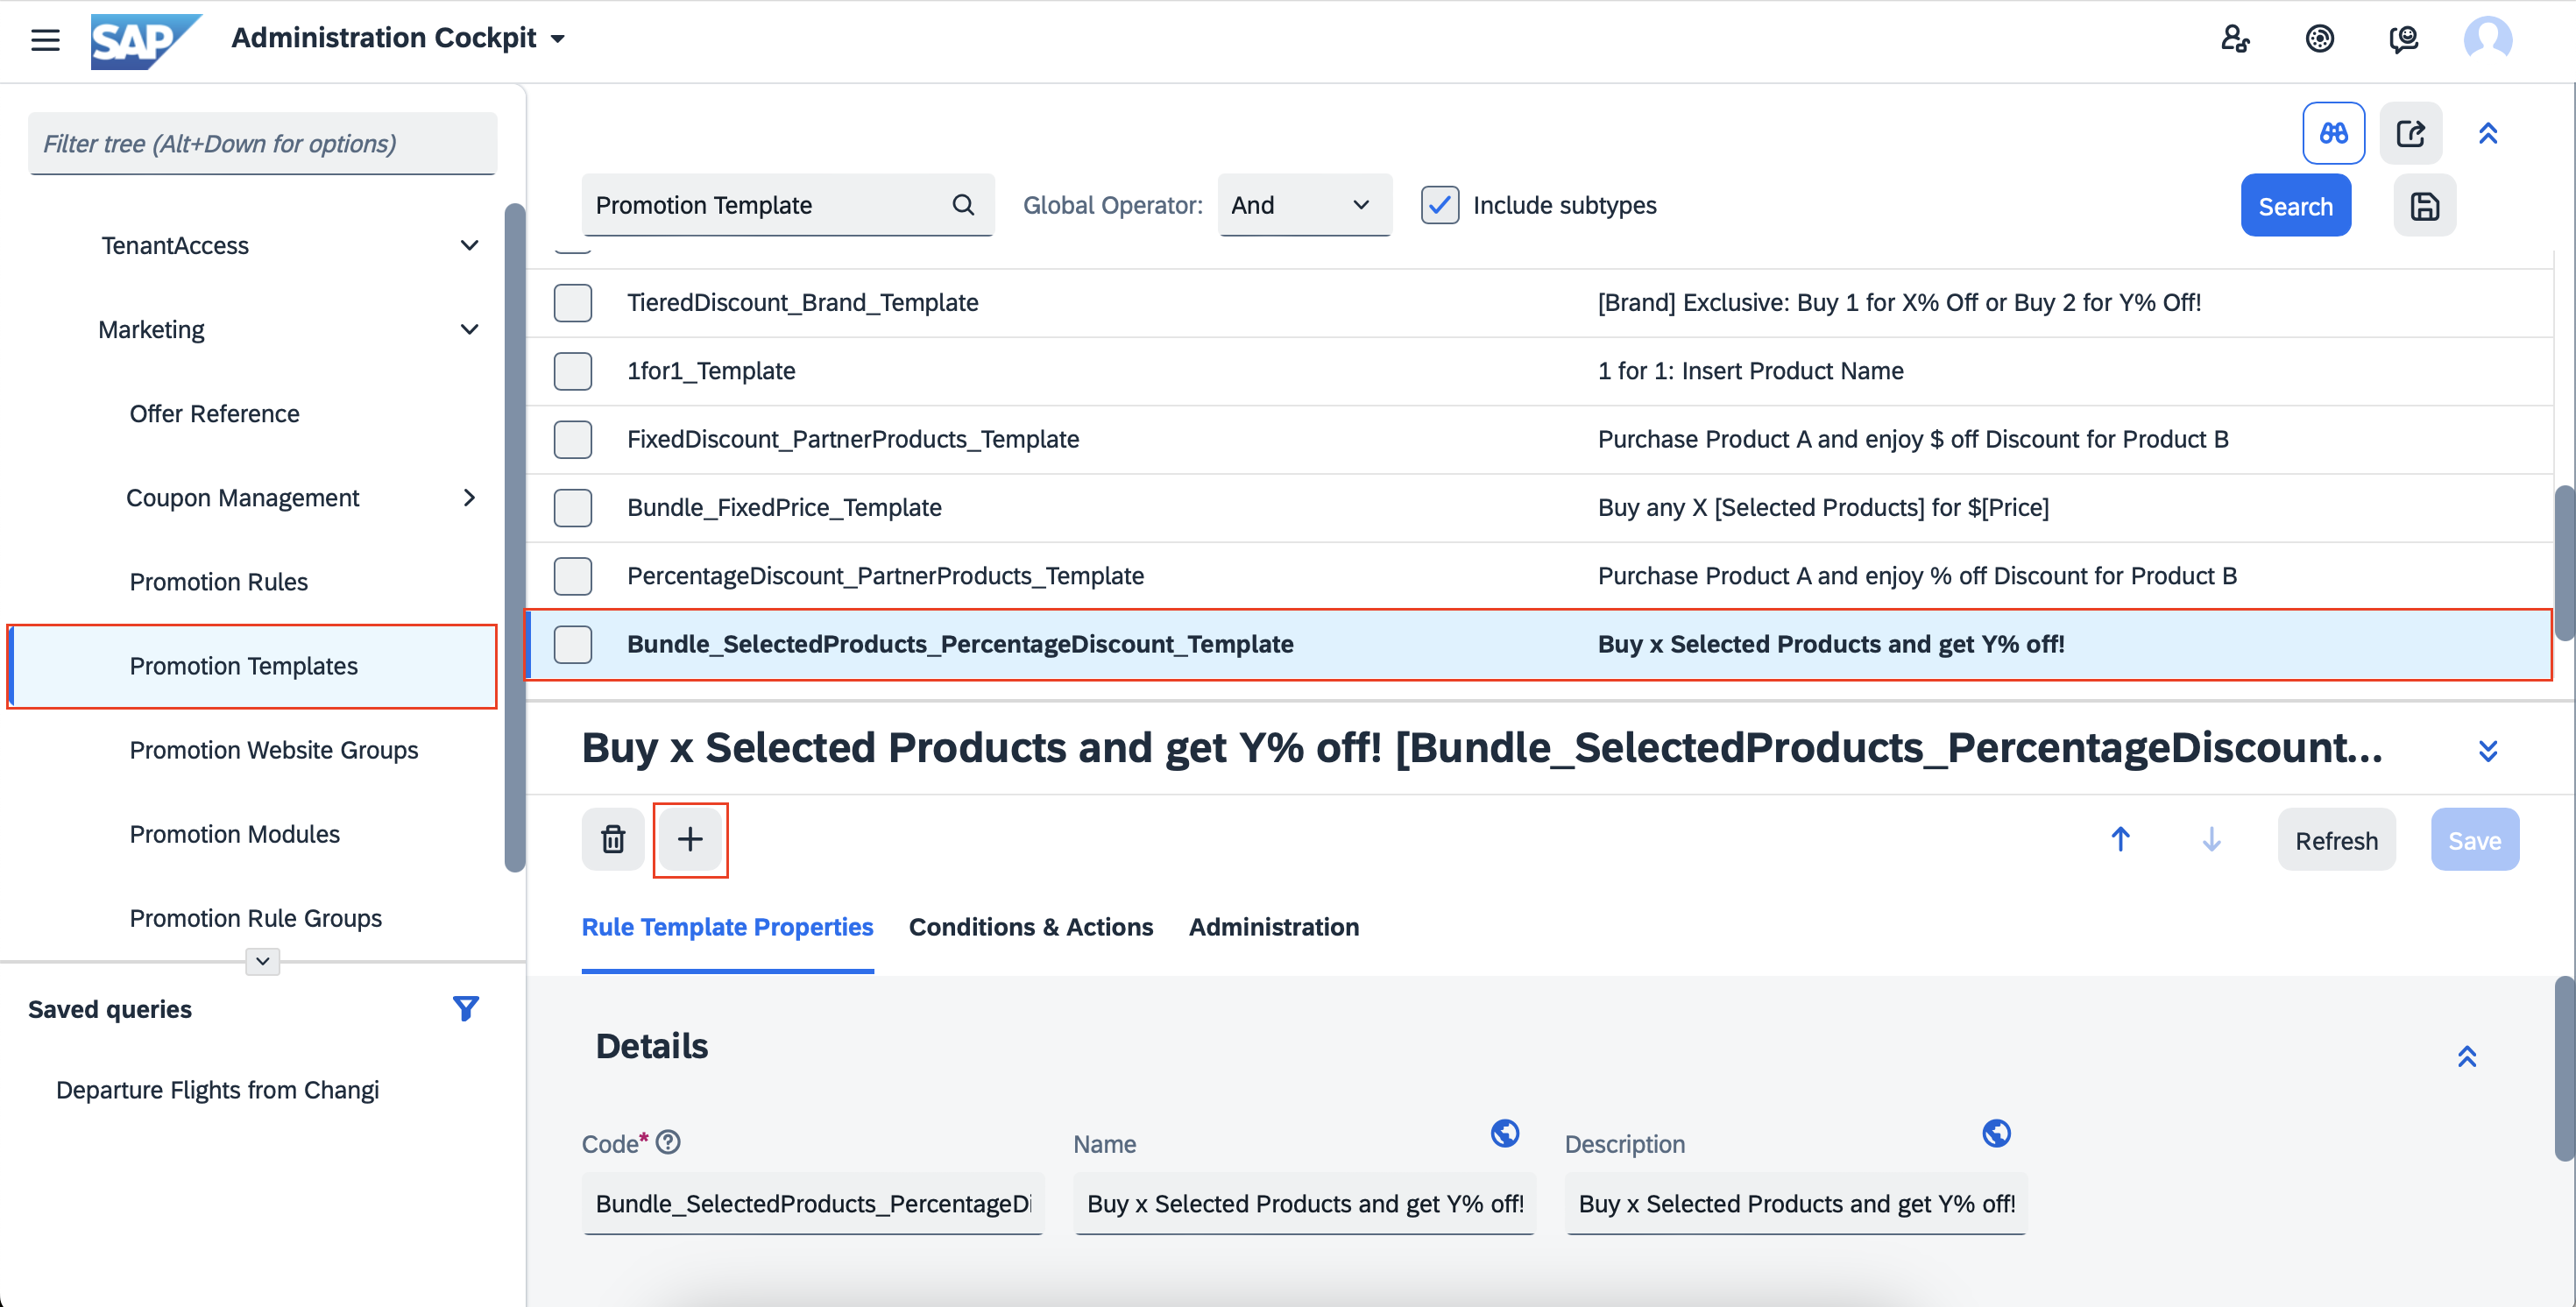Select 'Buy any X [Selected Products] for $[Price]'
The height and width of the screenshot is (1307, 2576).
click(1823, 508)
